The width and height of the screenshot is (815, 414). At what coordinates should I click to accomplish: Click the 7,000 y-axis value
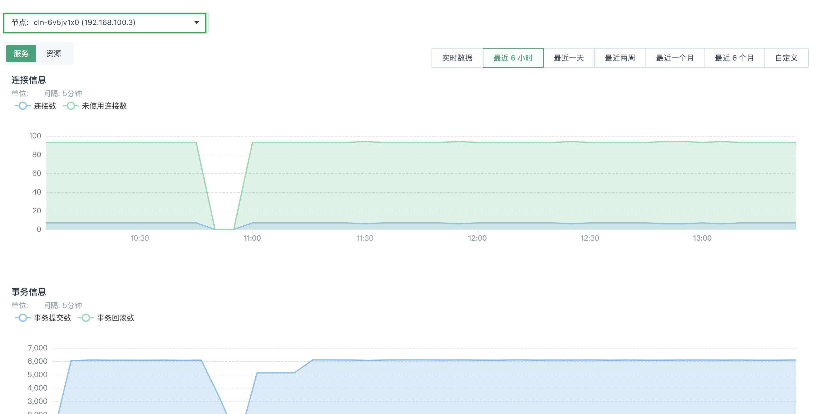coord(37,348)
